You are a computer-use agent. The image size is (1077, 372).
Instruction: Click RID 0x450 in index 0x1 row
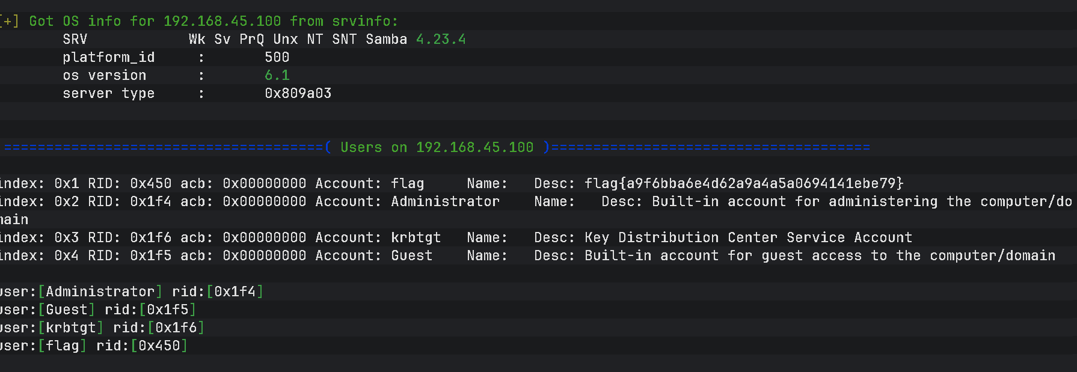click(x=151, y=183)
